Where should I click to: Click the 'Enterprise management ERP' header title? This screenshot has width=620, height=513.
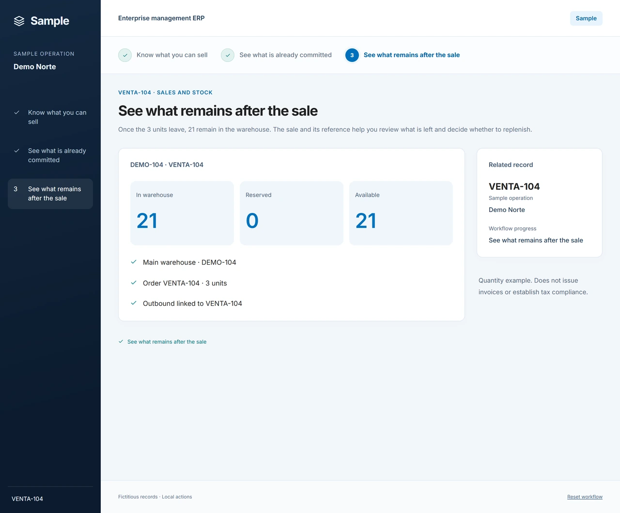click(161, 18)
